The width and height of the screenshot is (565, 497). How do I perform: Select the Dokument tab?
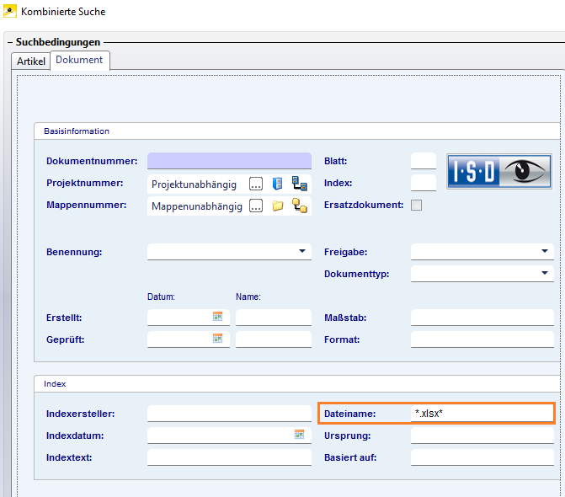(79, 61)
